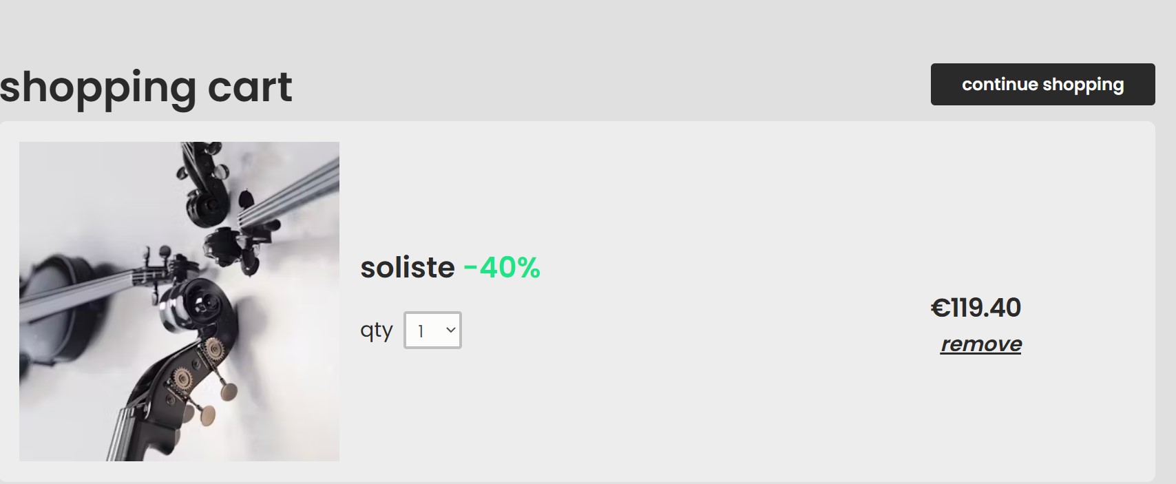Click the number 1 in quantity box
The width and height of the screenshot is (1176, 484).
[x=421, y=331]
